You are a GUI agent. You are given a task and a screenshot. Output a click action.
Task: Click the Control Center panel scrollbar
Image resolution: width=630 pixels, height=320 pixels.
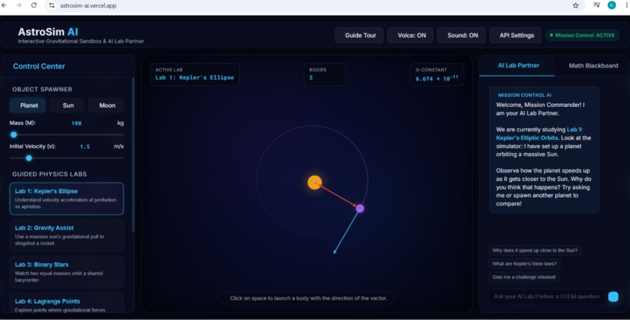pos(133,155)
